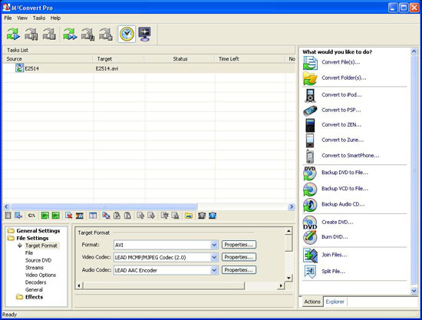Open the View menu
This screenshot has height=320, width=422.
[22, 18]
